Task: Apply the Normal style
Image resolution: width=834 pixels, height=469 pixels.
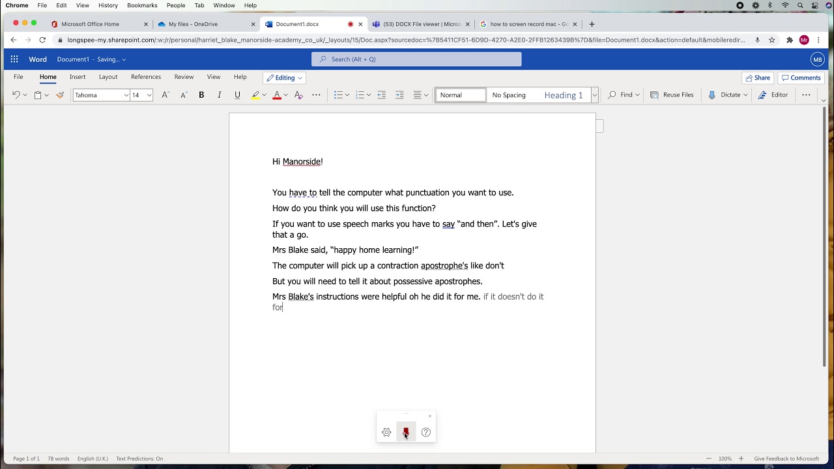Action: point(461,95)
